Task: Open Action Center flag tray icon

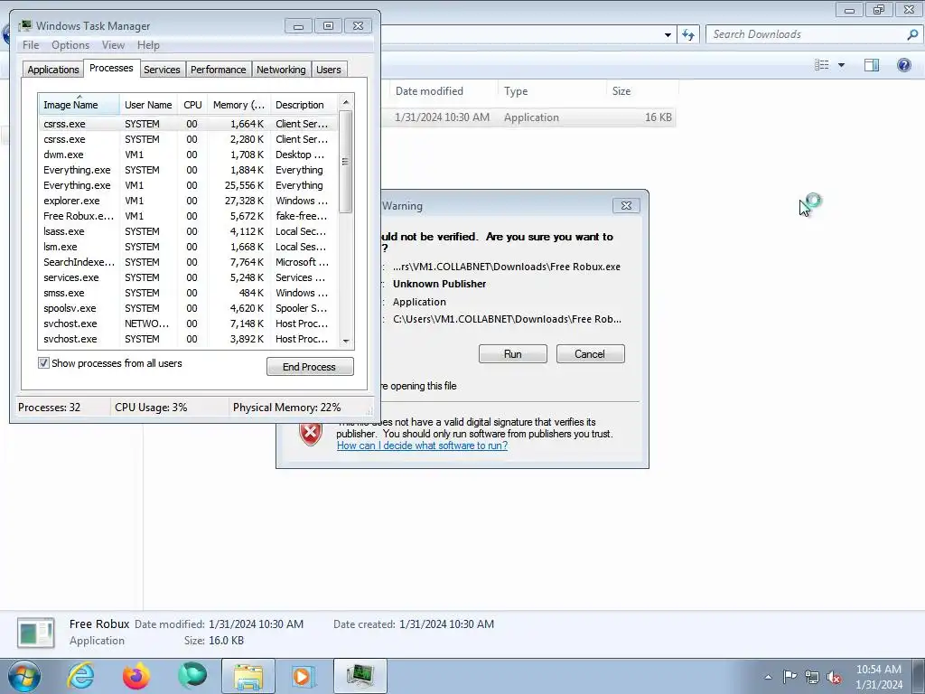Action: click(790, 676)
